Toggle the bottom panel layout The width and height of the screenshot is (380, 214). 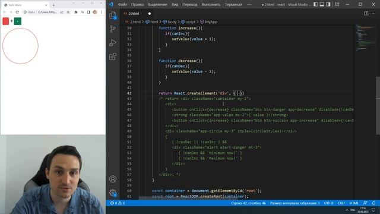[322, 4]
